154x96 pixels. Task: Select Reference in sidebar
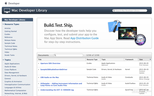coord(8,37)
